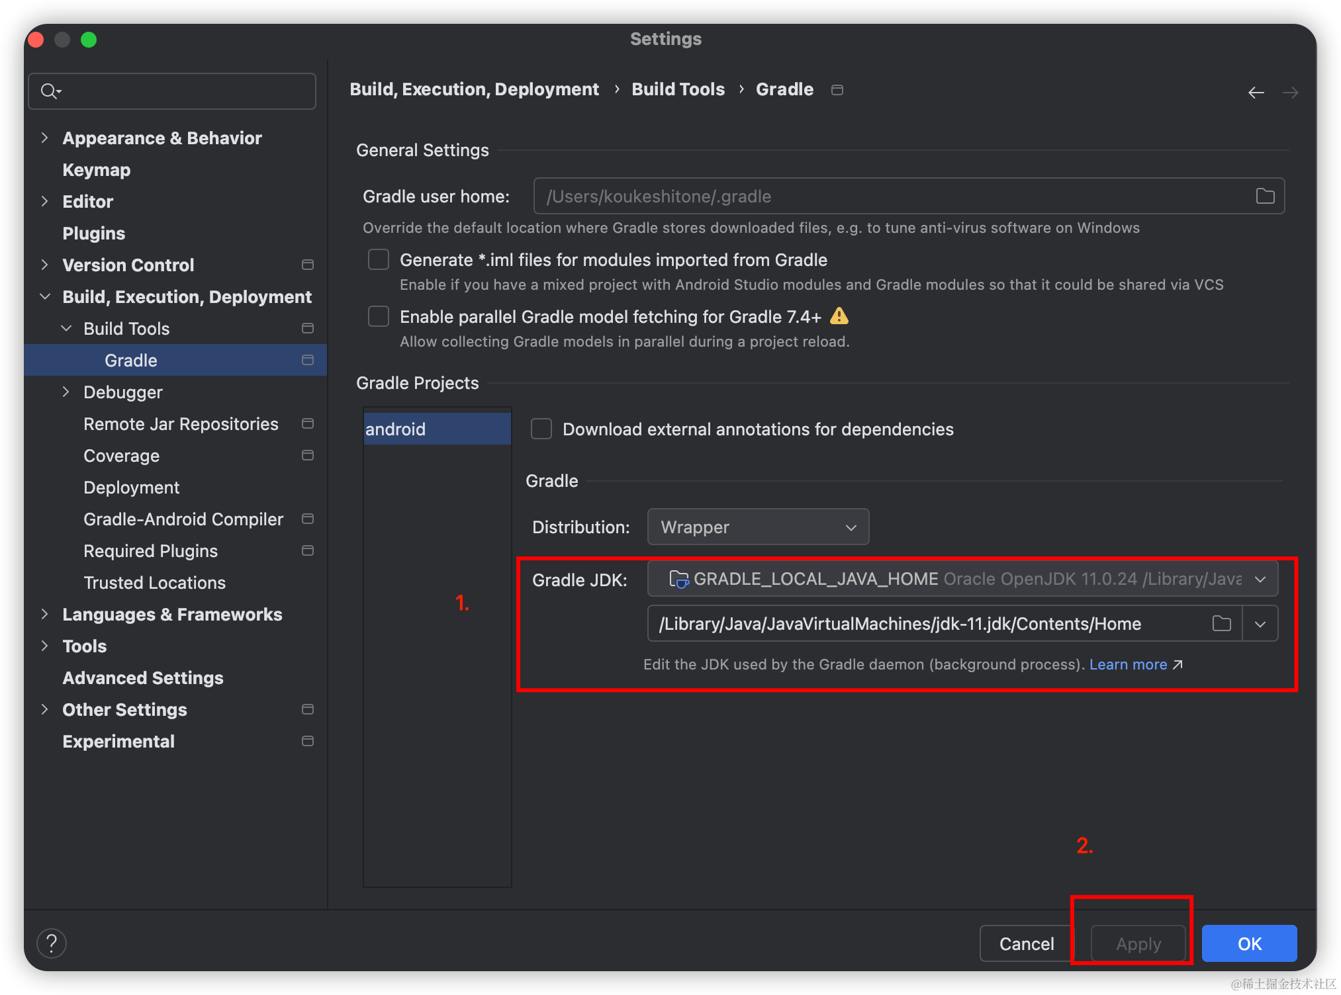Open the Learn more link

click(x=1128, y=664)
